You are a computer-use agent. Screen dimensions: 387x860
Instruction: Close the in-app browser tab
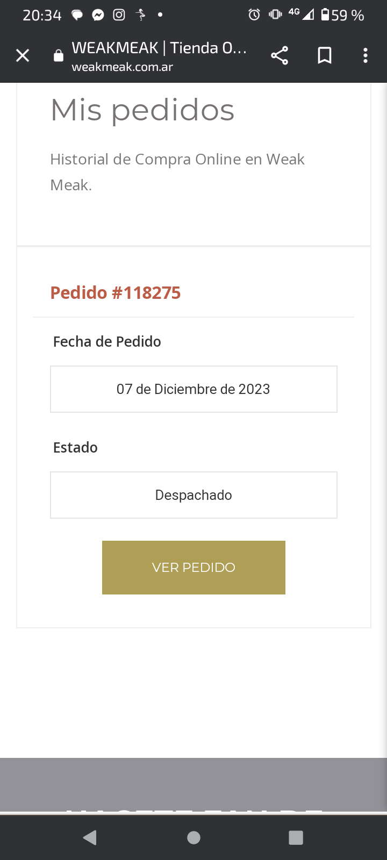pyautogui.click(x=23, y=55)
